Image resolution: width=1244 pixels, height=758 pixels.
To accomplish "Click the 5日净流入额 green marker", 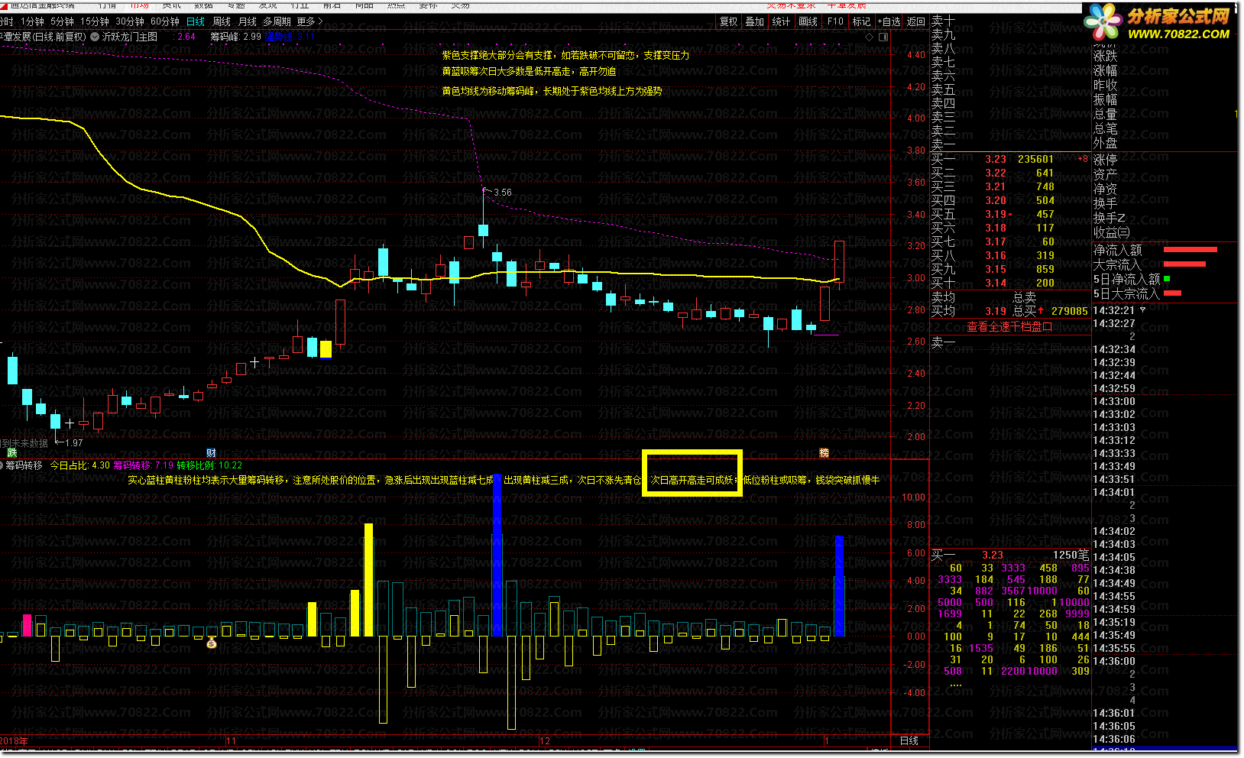I will pos(1167,279).
